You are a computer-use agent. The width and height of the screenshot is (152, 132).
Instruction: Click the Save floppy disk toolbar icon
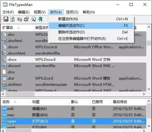[x=6, y=19]
